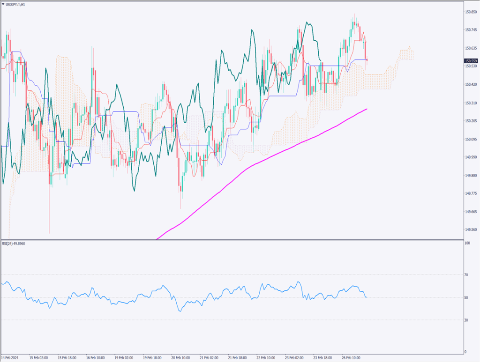The width and height of the screenshot is (480, 362).
Task: Click the 19 Feb 02:00 time label
Action: tap(124, 356)
